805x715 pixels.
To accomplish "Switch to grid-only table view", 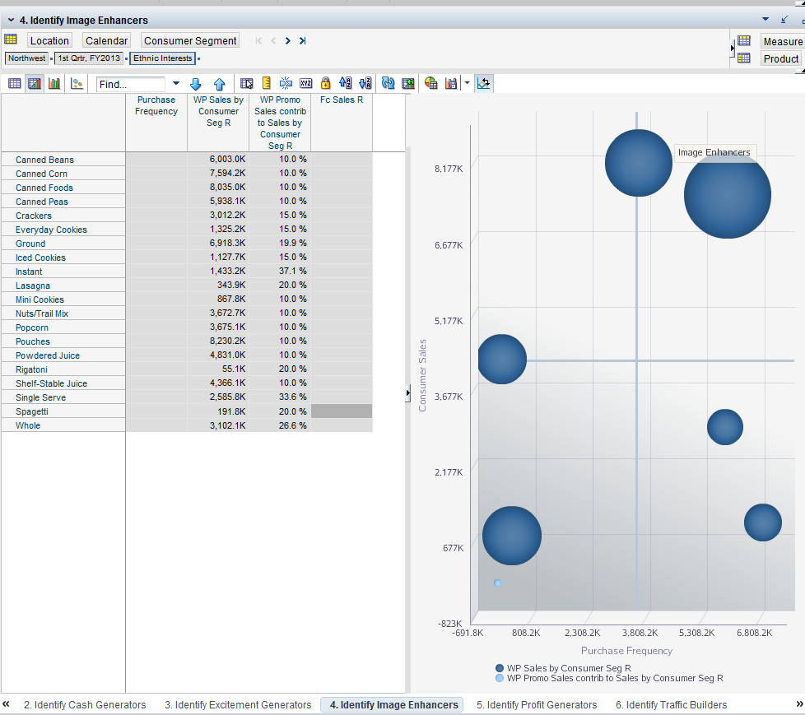I will (x=15, y=83).
